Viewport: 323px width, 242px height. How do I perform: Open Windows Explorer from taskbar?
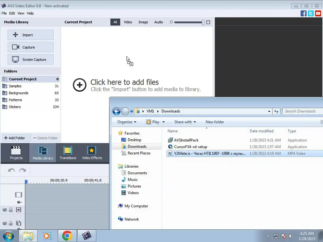[28, 236]
